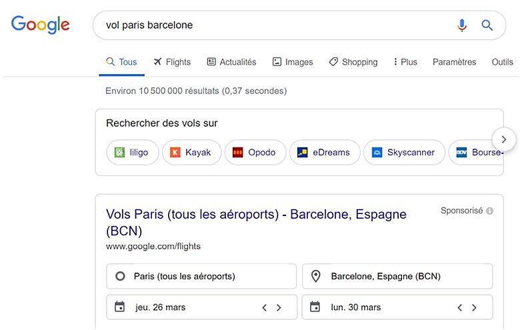Go to previous day for departure date
The image size is (520, 330).
click(x=264, y=307)
